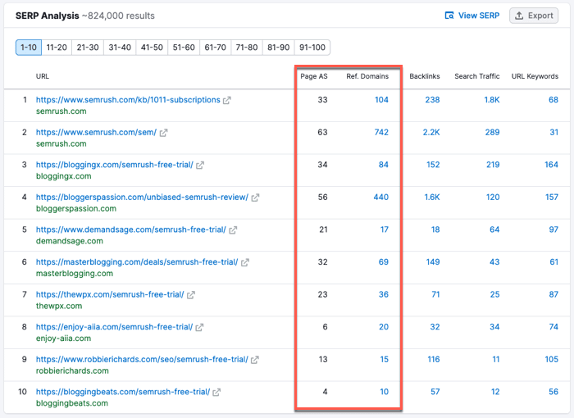Image resolution: width=574 pixels, height=418 pixels.
Task: Open the 2.2K backlinks value for semrush.com/sem
Action: [x=430, y=133]
